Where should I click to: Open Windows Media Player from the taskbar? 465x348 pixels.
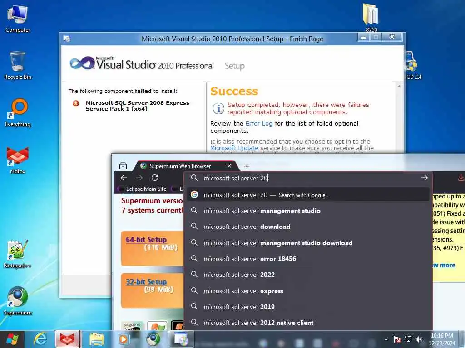[x=124, y=339]
